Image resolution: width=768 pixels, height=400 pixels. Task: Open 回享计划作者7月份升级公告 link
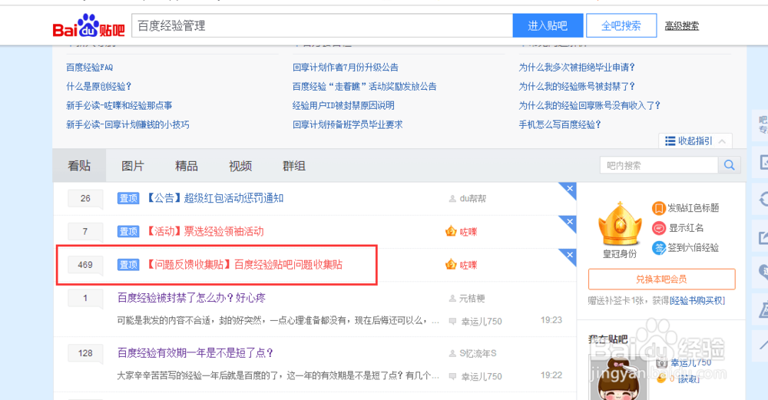346,68
